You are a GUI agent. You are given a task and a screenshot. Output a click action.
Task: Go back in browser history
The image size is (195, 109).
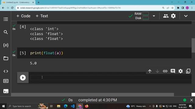[3, 8]
